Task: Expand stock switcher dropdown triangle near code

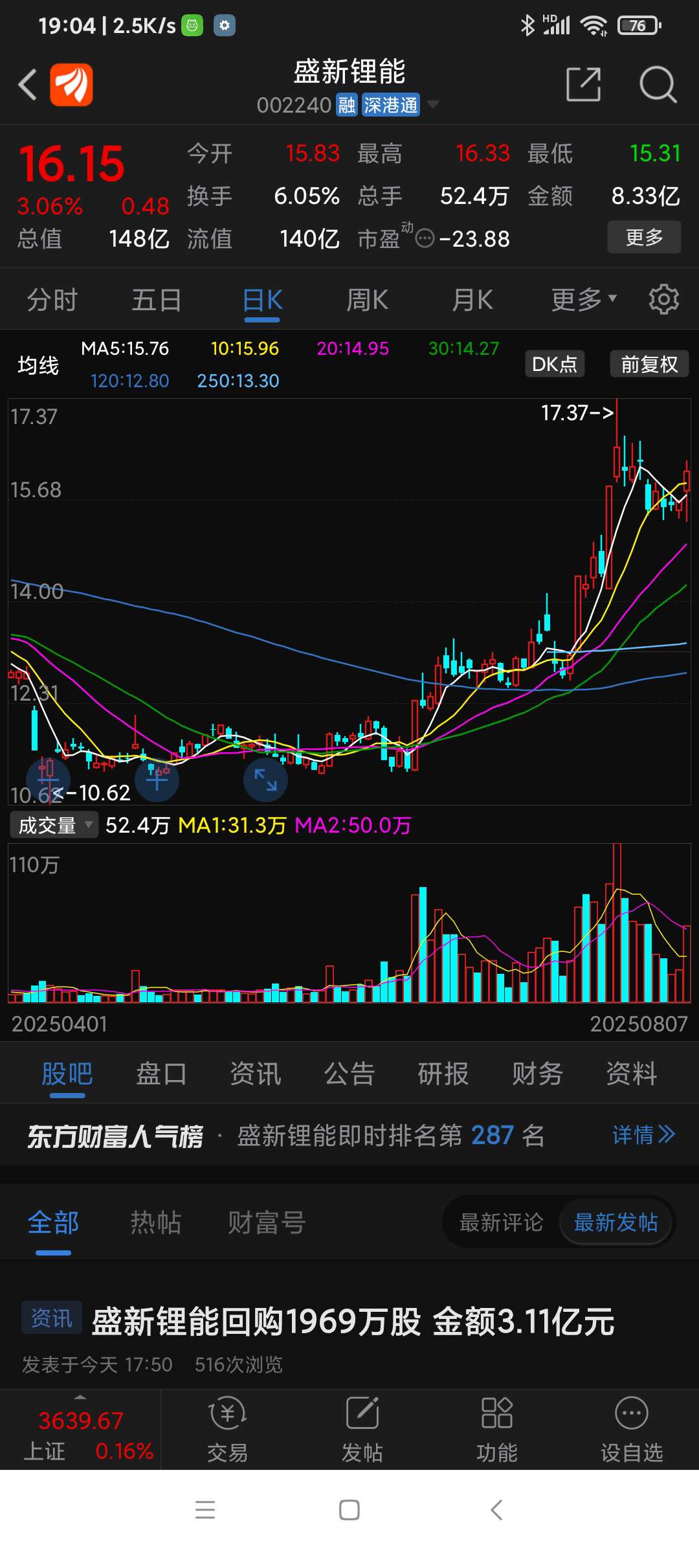Action: (x=433, y=104)
